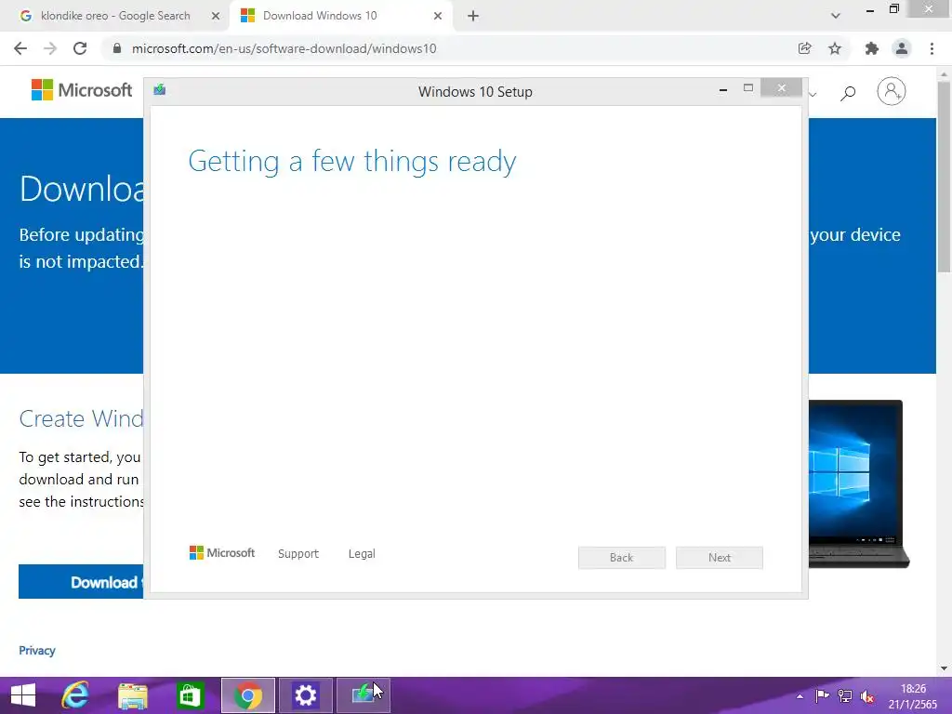Click the page vertical scrollbar thumb
Screen dimensions: 952x714
pyautogui.click(x=945, y=176)
